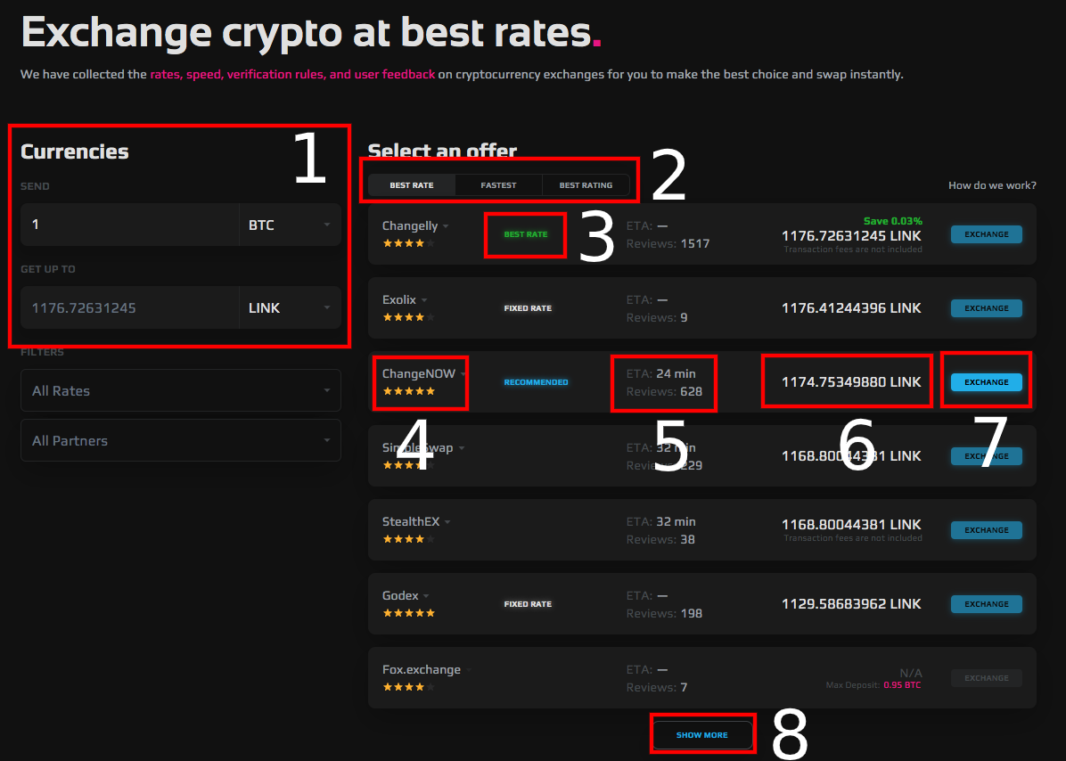Open the BTC send currency dropdown

point(290,225)
